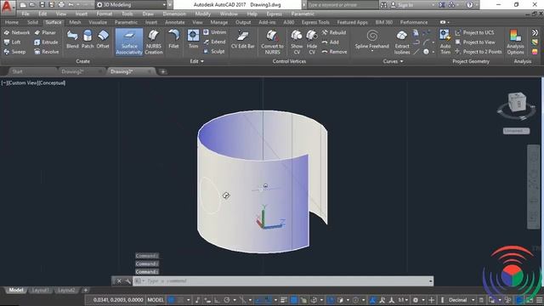Click Project to View
This screenshot has height=306, width=544.
coord(475,42)
